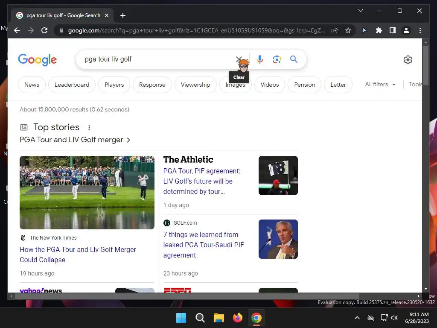The width and height of the screenshot is (437, 328).
Task: Open PGA Tour and LIV Golf merger link
Action: pos(75,140)
